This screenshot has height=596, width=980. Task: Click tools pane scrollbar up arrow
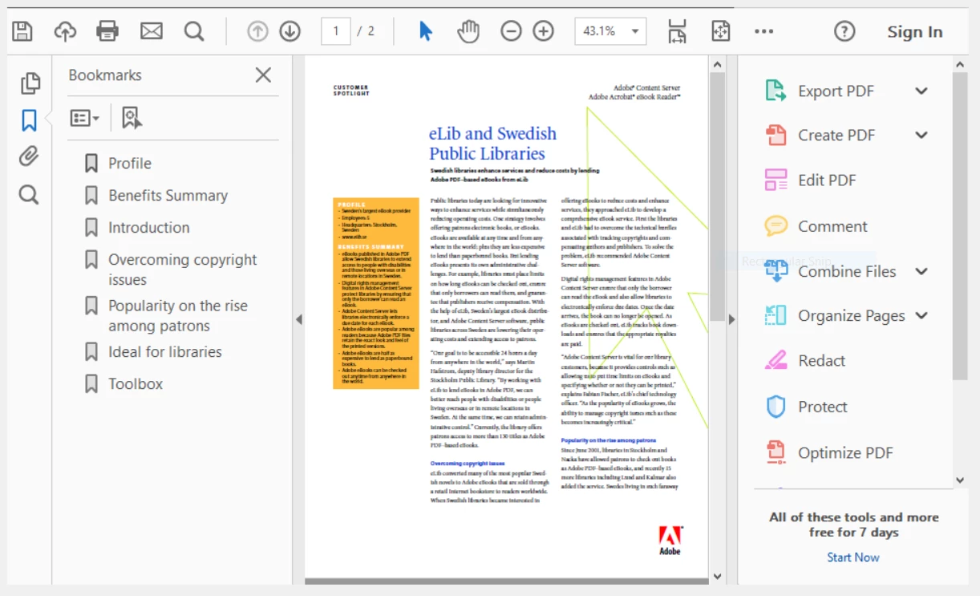pyautogui.click(x=960, y=63)
